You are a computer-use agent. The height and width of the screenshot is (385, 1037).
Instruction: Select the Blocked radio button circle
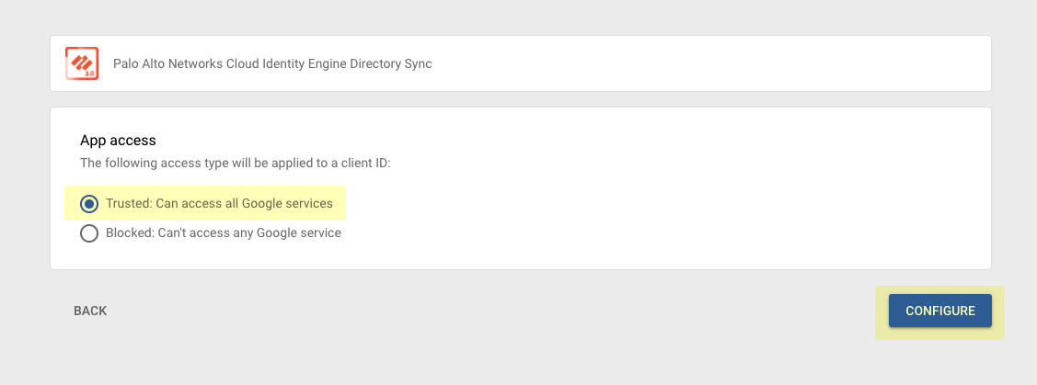(89, 233)
